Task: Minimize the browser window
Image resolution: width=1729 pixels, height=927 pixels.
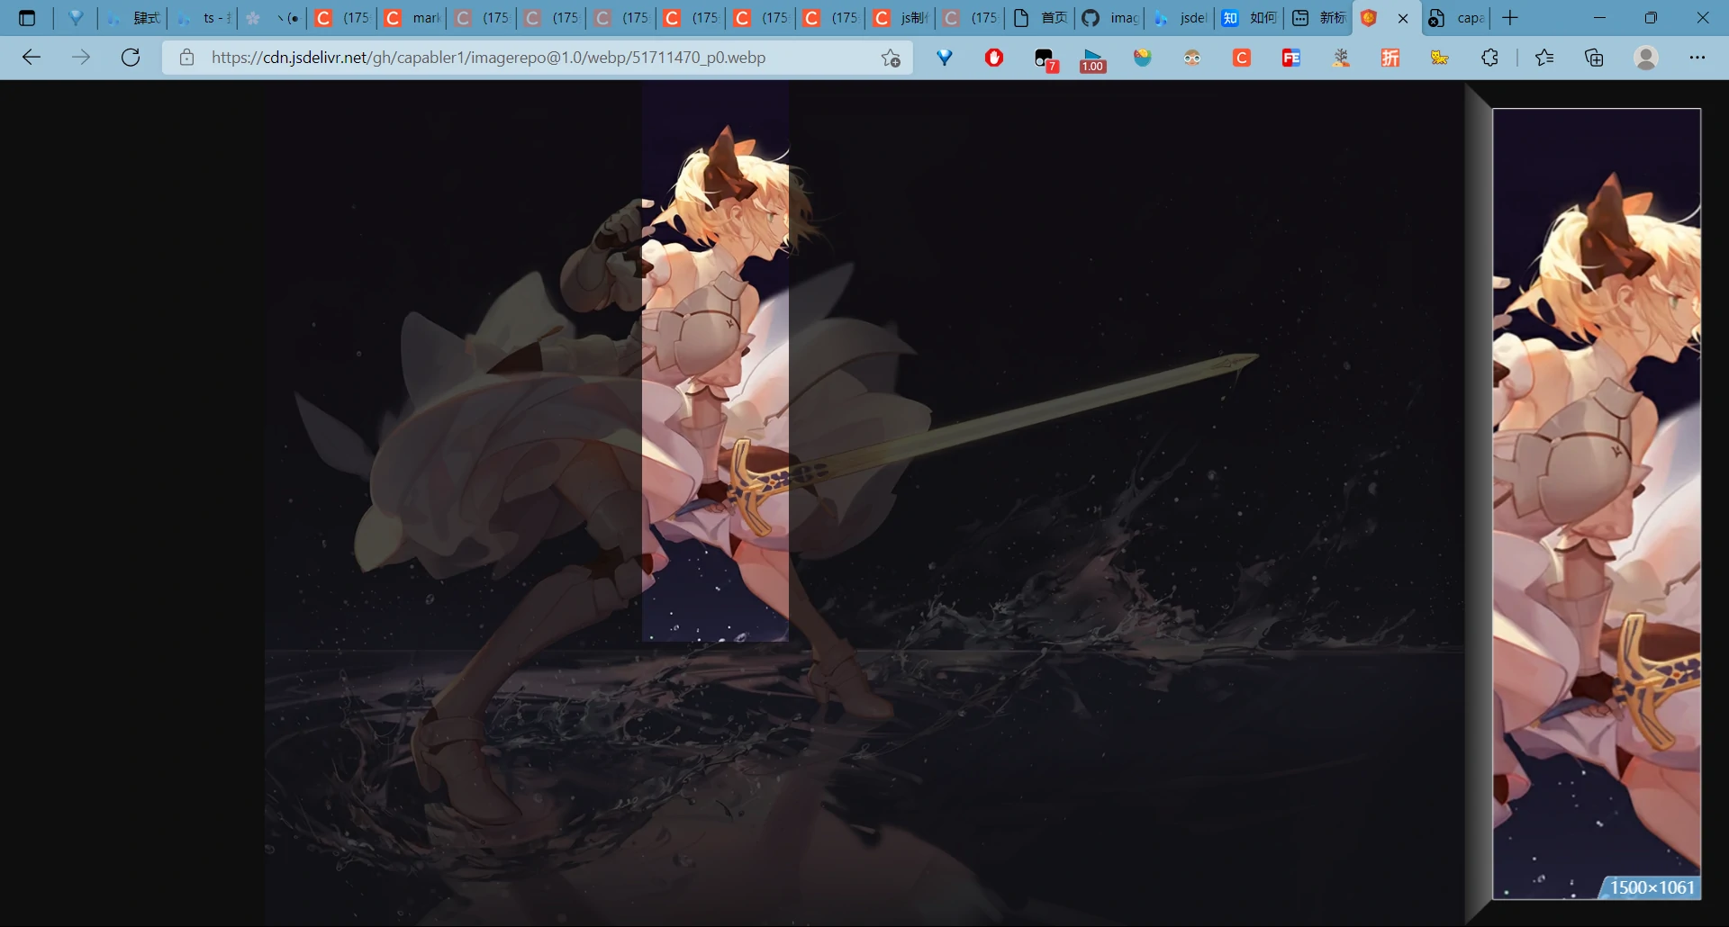Action: tap(1599, 18)
